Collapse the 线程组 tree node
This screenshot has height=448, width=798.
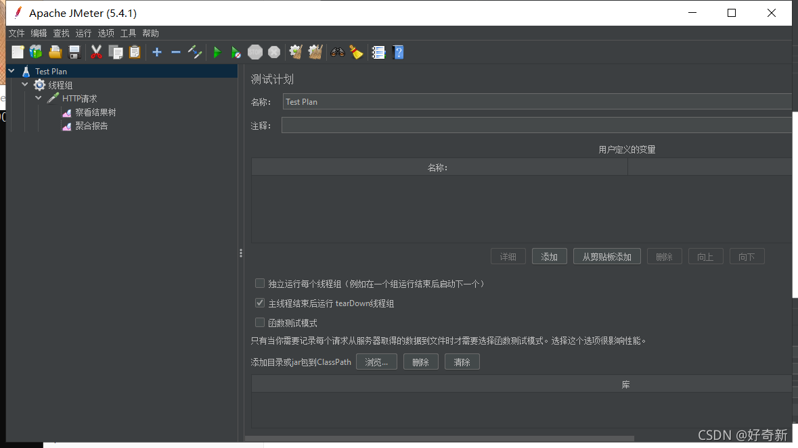click(24, 84)
